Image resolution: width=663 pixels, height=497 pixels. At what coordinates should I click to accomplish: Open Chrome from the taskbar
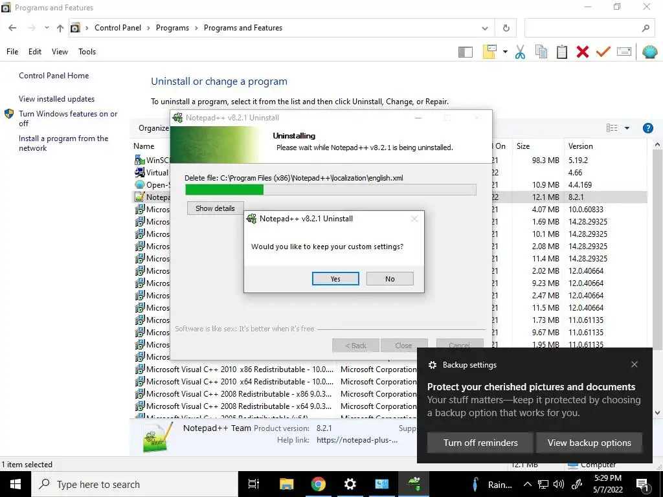(319, 484)
